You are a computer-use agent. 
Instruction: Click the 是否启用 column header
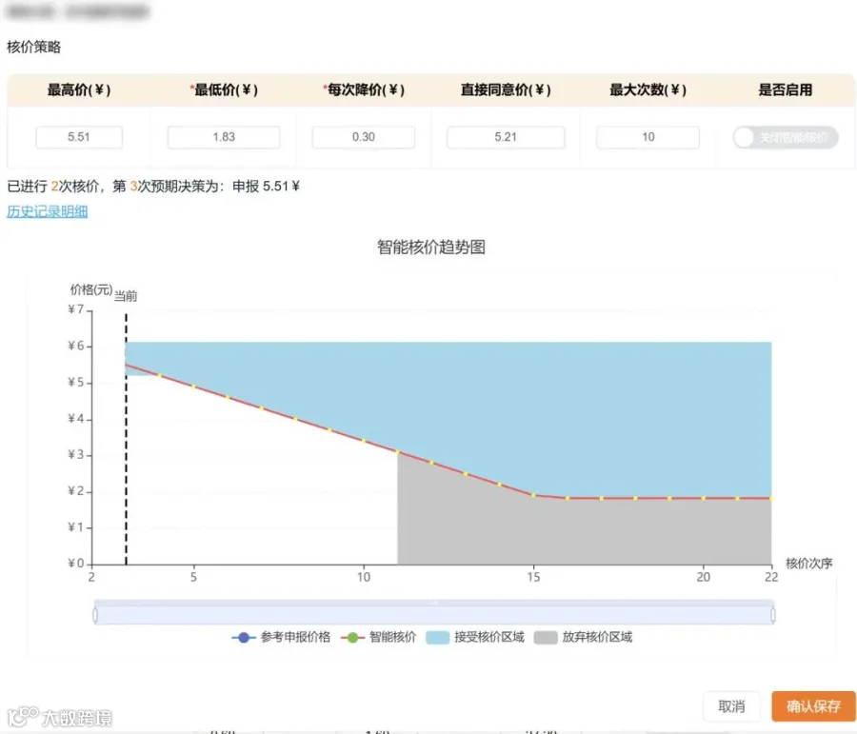[x=786, y=90]
